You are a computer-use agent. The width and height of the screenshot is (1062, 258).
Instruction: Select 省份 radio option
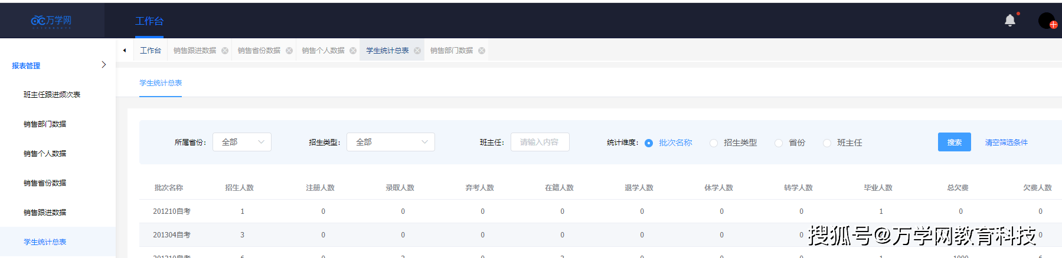779,143
